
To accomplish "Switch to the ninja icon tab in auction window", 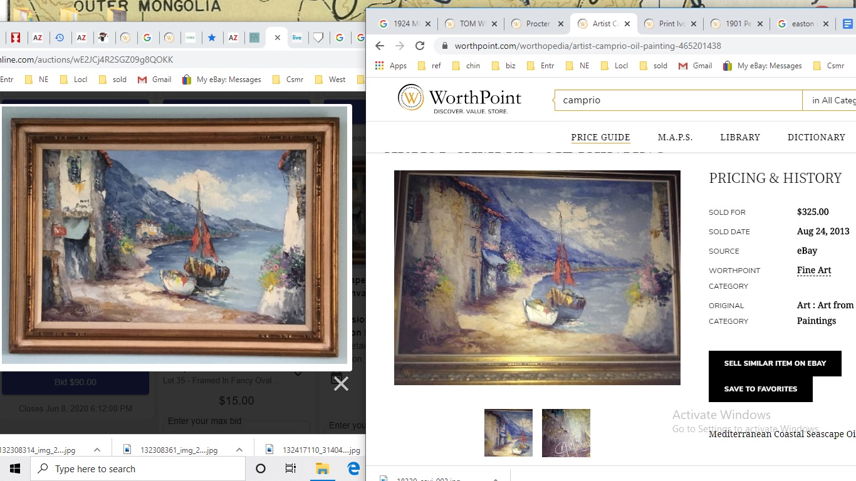I will (103, 38).
